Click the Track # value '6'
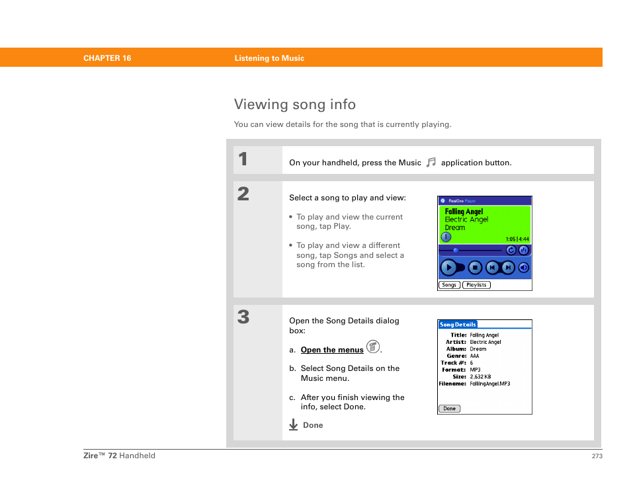Screen dimensions: 631x488 point(472,363)
